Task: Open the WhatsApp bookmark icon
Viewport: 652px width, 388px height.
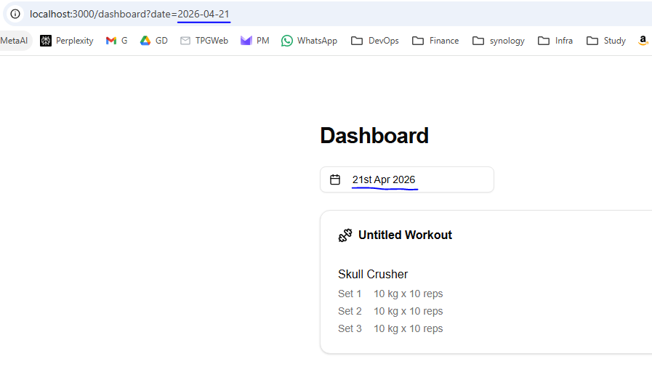Action: pos(287,41)
